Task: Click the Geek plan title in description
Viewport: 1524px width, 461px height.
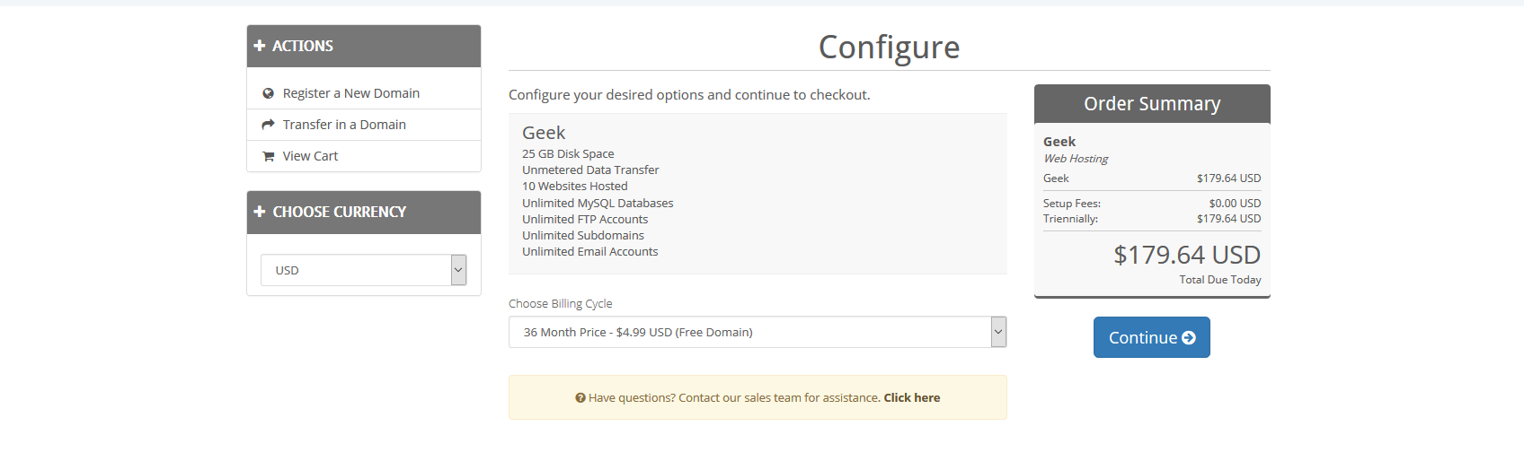Action: pyautogui.click(x=544, y=133)
